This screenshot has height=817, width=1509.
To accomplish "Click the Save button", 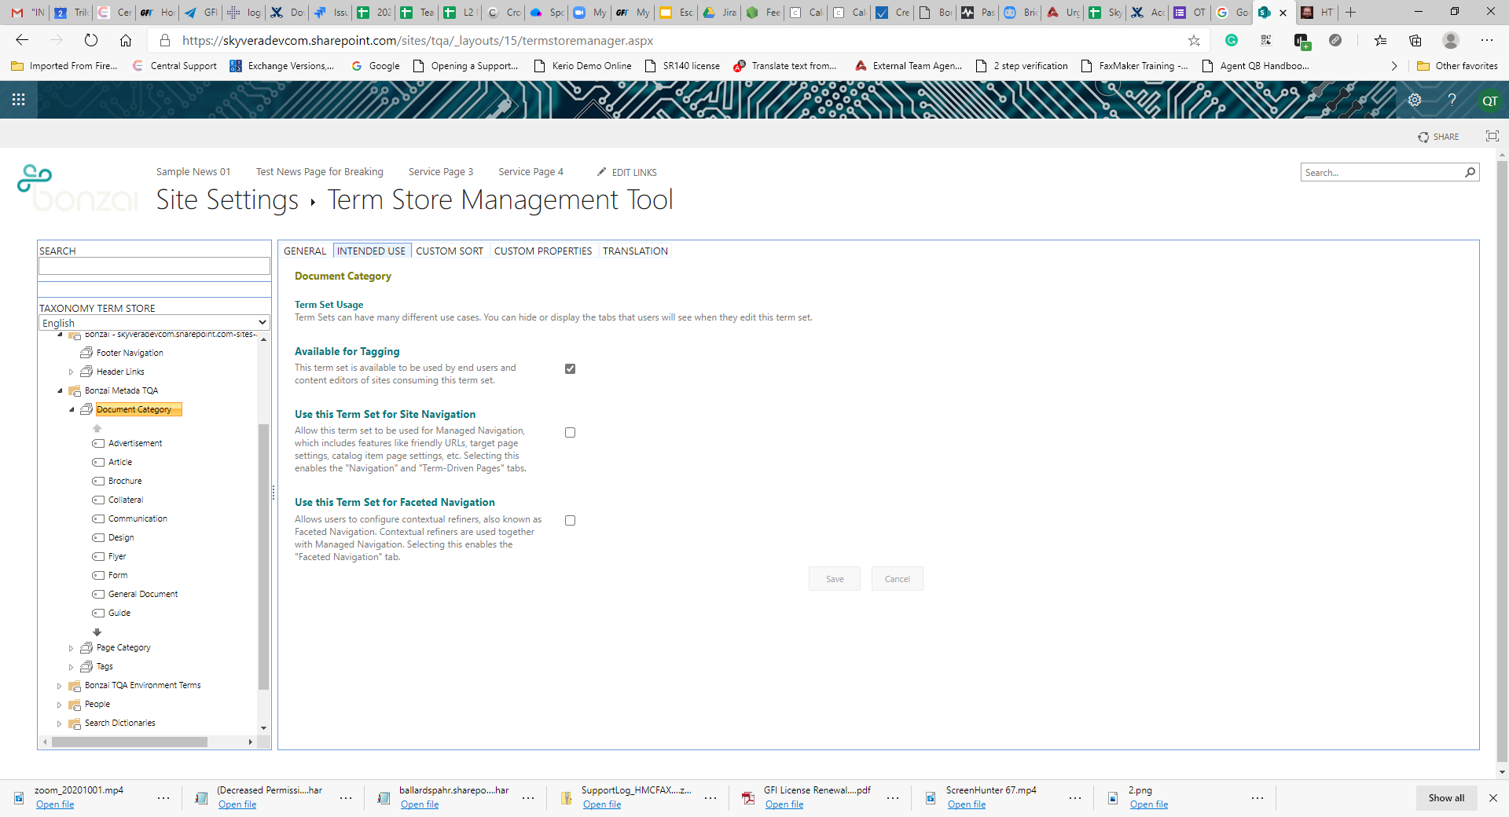I will point(835,579).
